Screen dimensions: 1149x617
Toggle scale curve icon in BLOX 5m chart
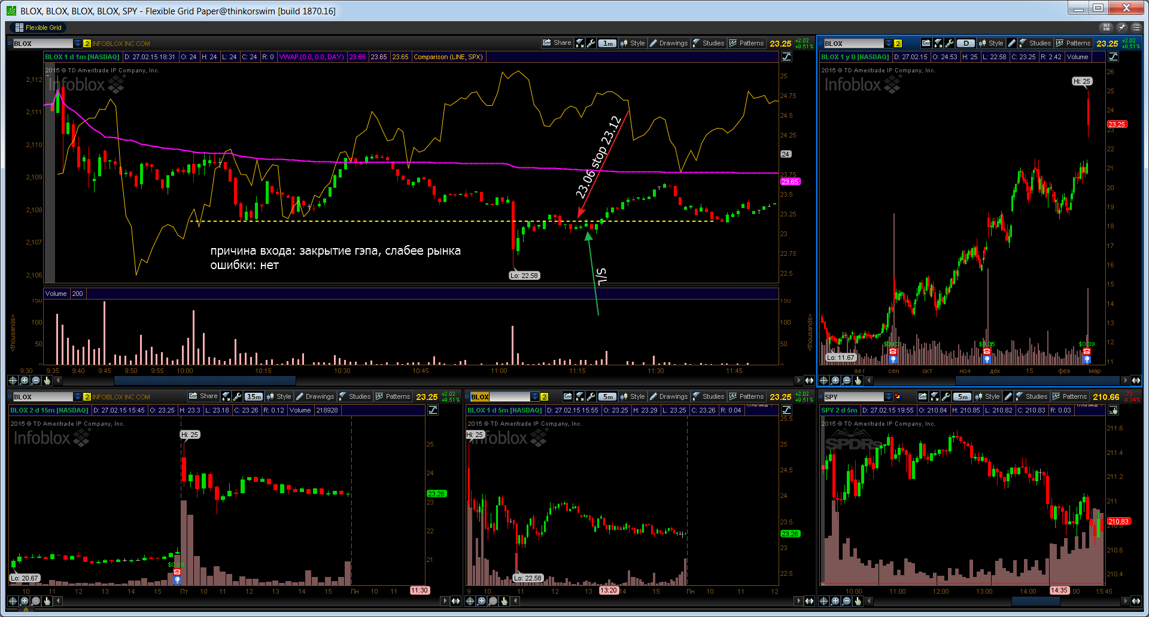(x=786, y=410)
